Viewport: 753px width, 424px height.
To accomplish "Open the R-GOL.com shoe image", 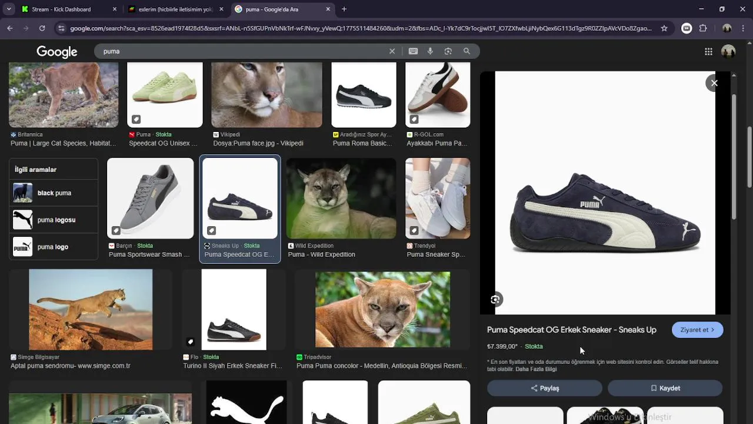I will point(438,95).
